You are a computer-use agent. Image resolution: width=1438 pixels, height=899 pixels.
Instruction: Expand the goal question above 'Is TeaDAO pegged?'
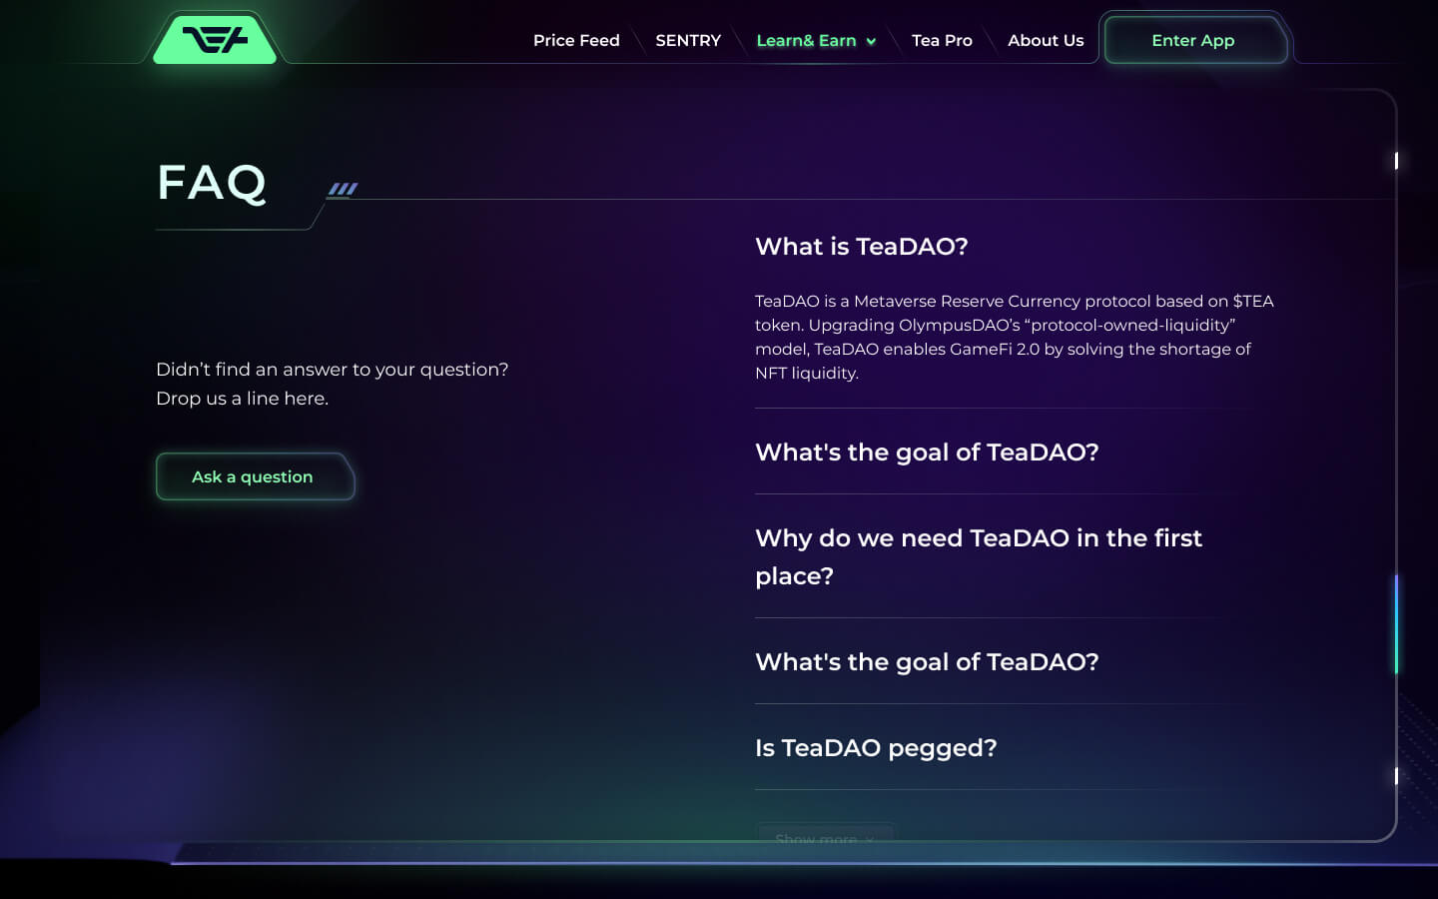927,662
